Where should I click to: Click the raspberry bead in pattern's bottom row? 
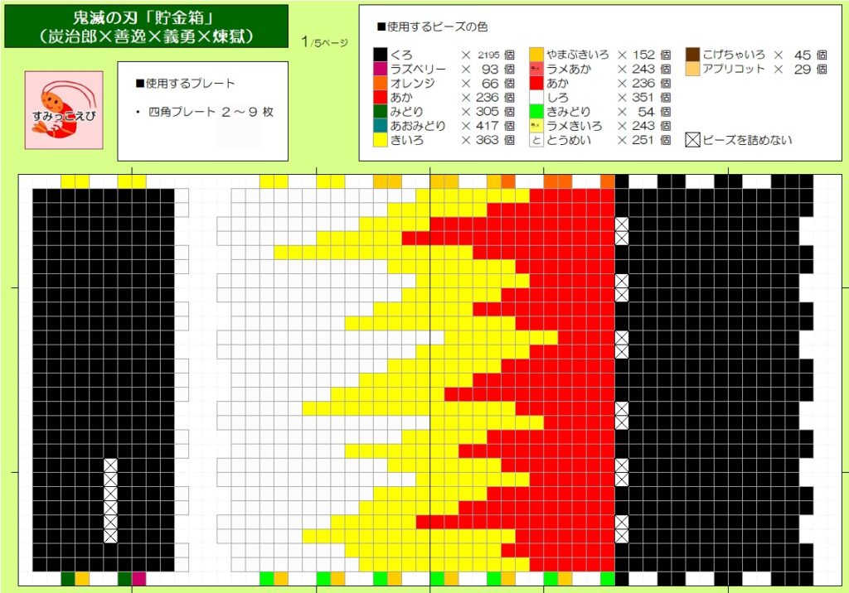138,578
